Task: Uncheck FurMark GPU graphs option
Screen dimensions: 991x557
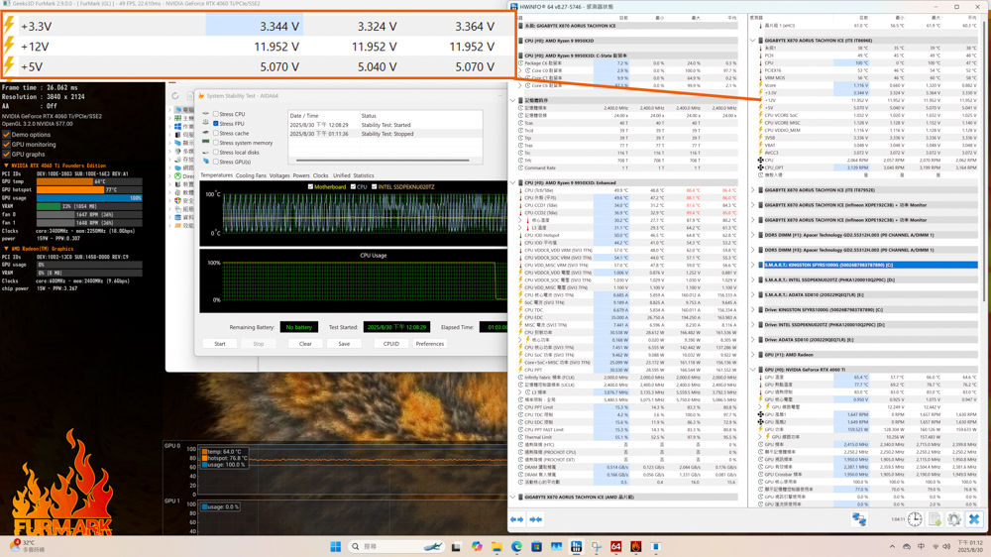Action: (6, 154)
